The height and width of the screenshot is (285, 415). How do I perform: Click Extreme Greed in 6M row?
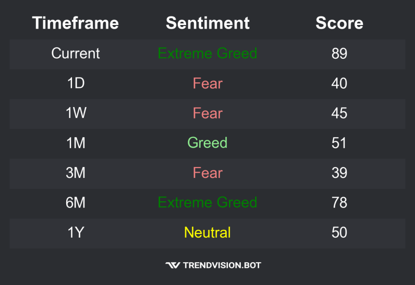(x=207, y=202)
